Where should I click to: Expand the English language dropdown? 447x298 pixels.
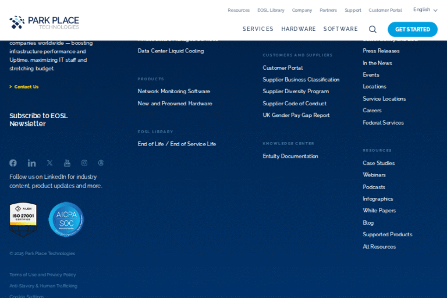[x=425, y=10]
